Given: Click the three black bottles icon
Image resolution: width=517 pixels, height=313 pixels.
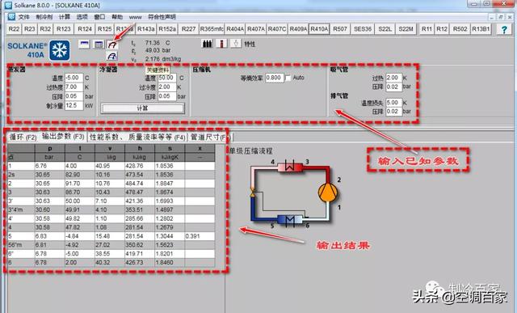Looking at the screenshot, I should click(207, 44).
